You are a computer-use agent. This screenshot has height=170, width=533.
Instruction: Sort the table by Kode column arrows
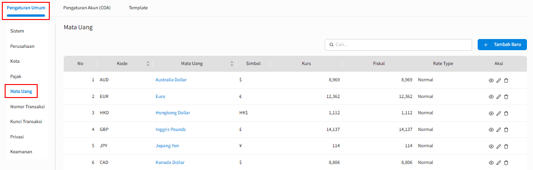148,64
